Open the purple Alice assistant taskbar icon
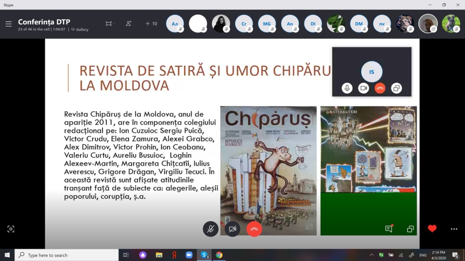This screenshot has height=261, width=465. coord(143,255)
